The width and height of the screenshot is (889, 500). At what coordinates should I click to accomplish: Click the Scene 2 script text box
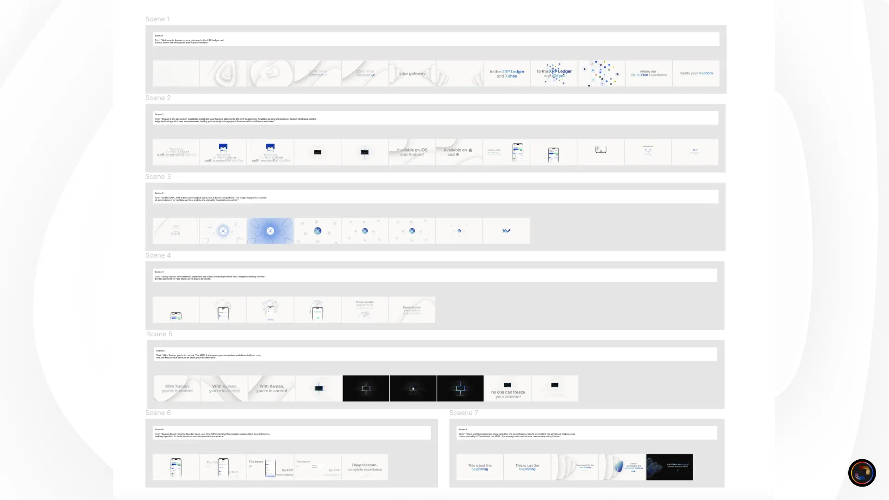(x=435, y=117)
